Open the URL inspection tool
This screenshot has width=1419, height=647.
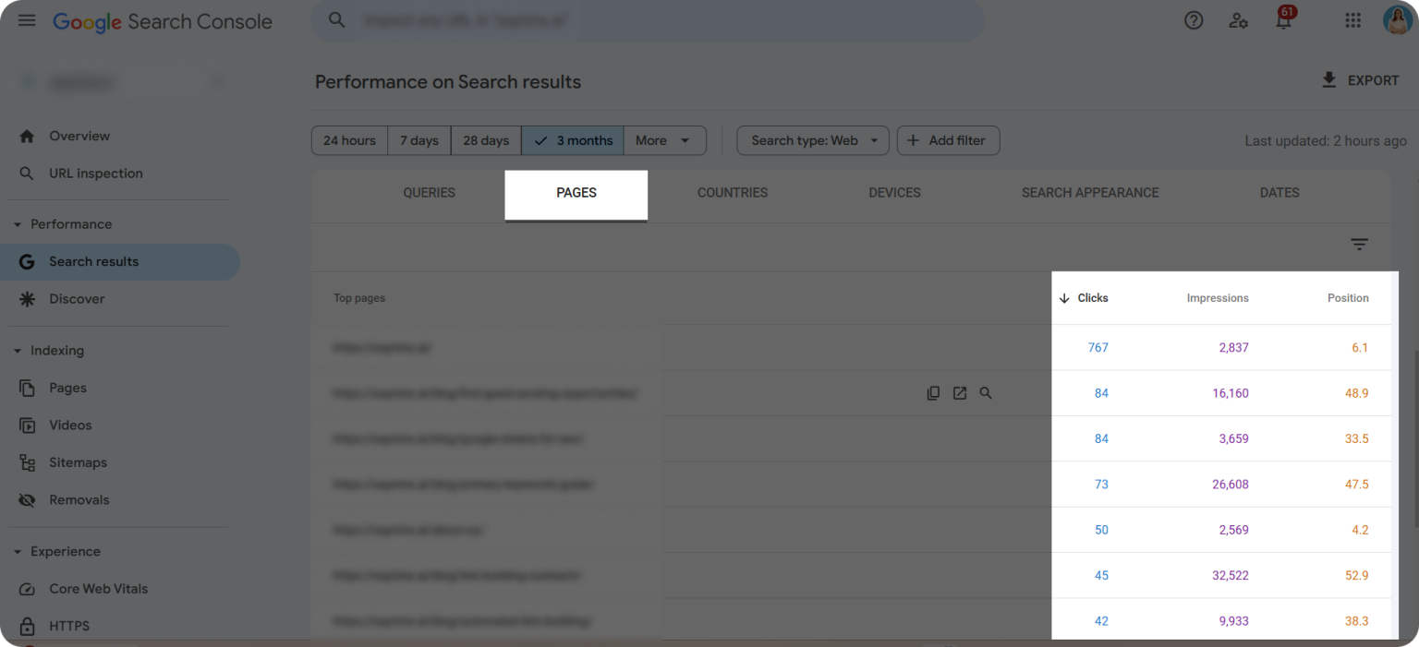[95, 173]
